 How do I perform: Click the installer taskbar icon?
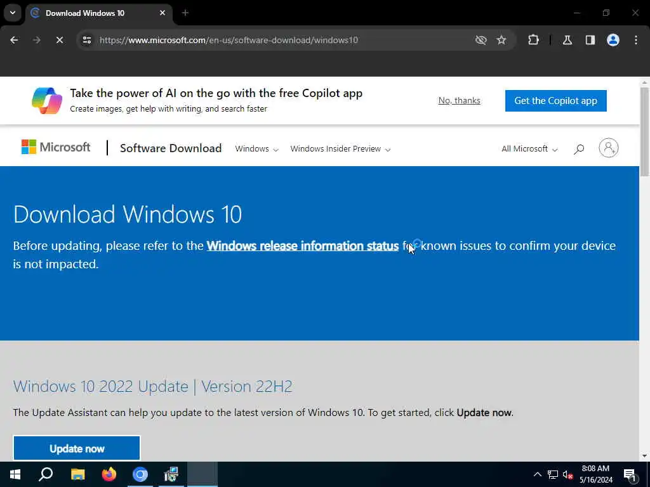point(171,474)
